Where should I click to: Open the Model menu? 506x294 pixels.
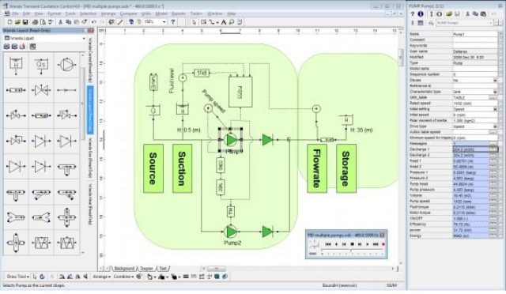coord(161,13)
